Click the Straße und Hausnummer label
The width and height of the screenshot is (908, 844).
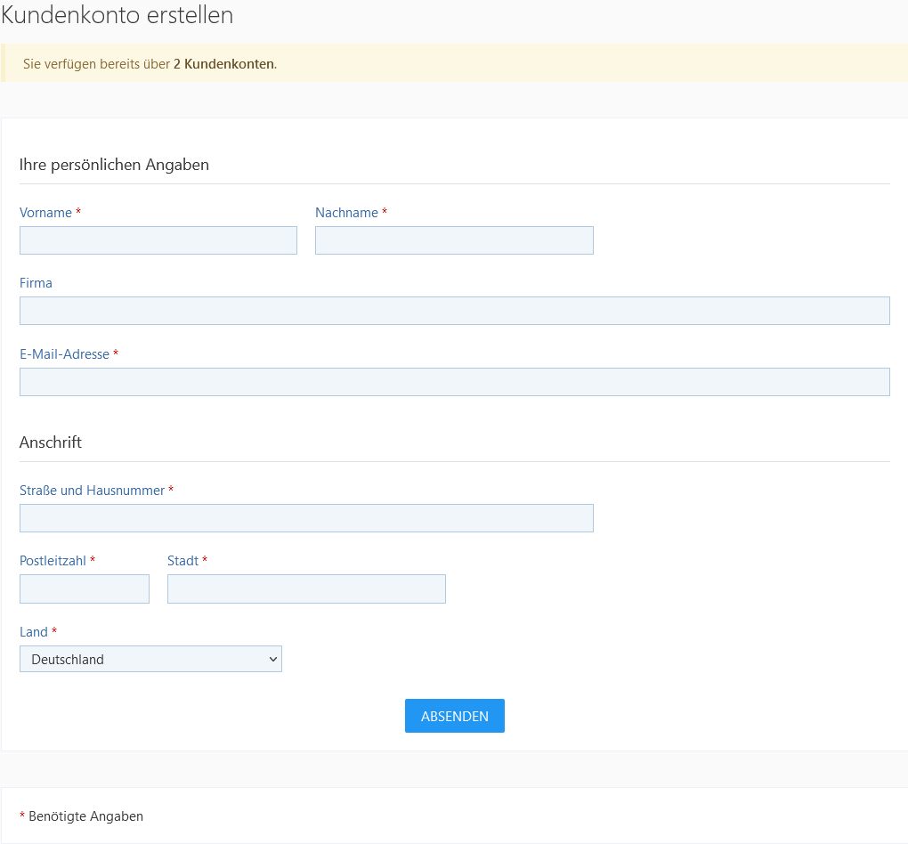(92, 491)
